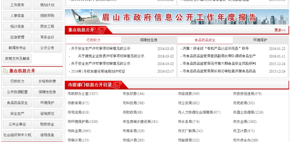Screen dimensions: 290x142
Task: Open 洪雅:获省级“有机产品认证示范县”称号 article
Action: (216, 49)
